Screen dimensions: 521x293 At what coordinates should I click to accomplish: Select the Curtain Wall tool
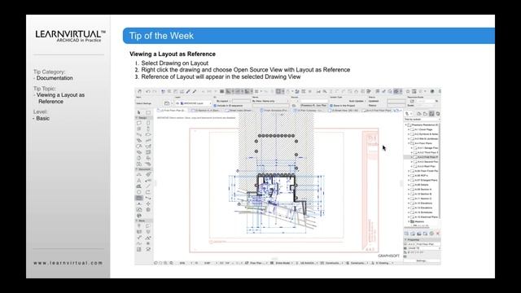click(148, 152)
